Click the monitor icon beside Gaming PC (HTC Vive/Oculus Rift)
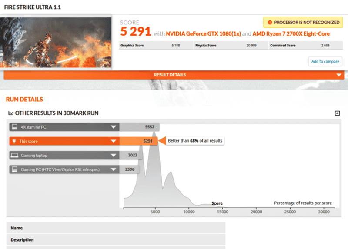348x249 pixels. point(14,169)
